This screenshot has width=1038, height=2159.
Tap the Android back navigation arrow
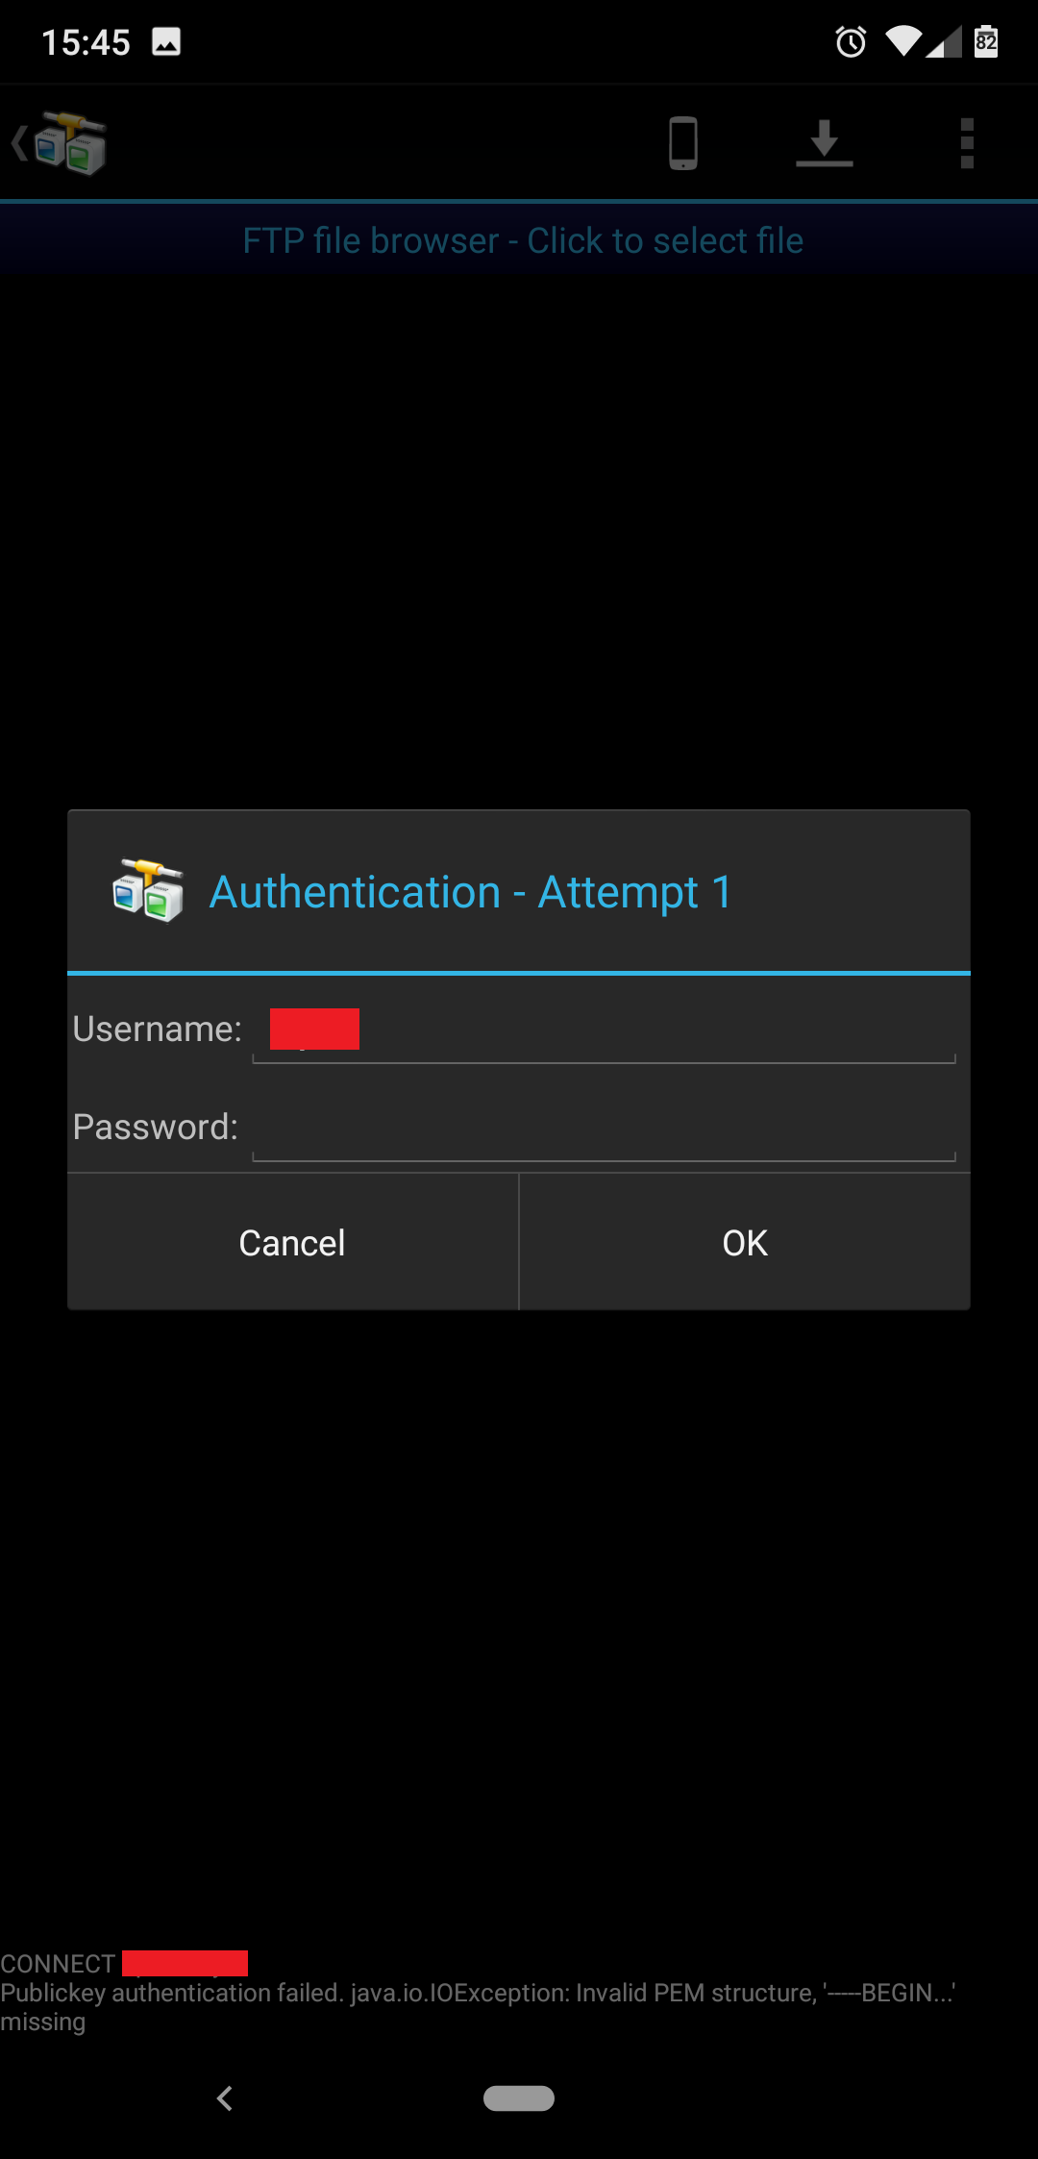[225, 2098]
